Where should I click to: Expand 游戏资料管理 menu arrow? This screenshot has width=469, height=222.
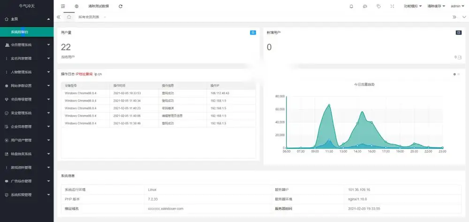(48, 168)
